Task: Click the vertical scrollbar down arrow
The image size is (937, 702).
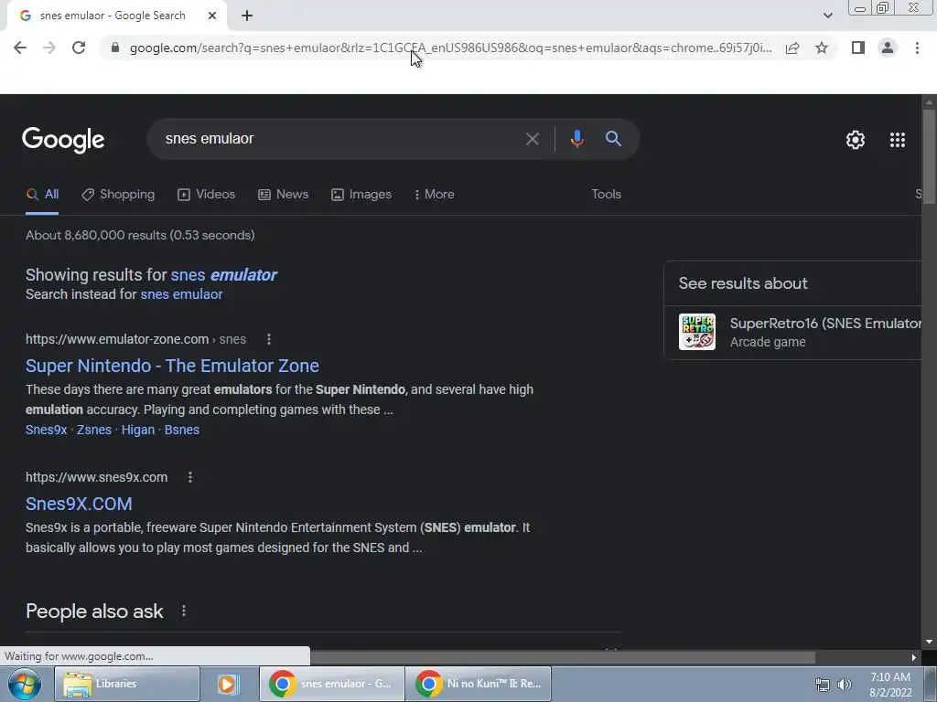Action: point(929,642)
